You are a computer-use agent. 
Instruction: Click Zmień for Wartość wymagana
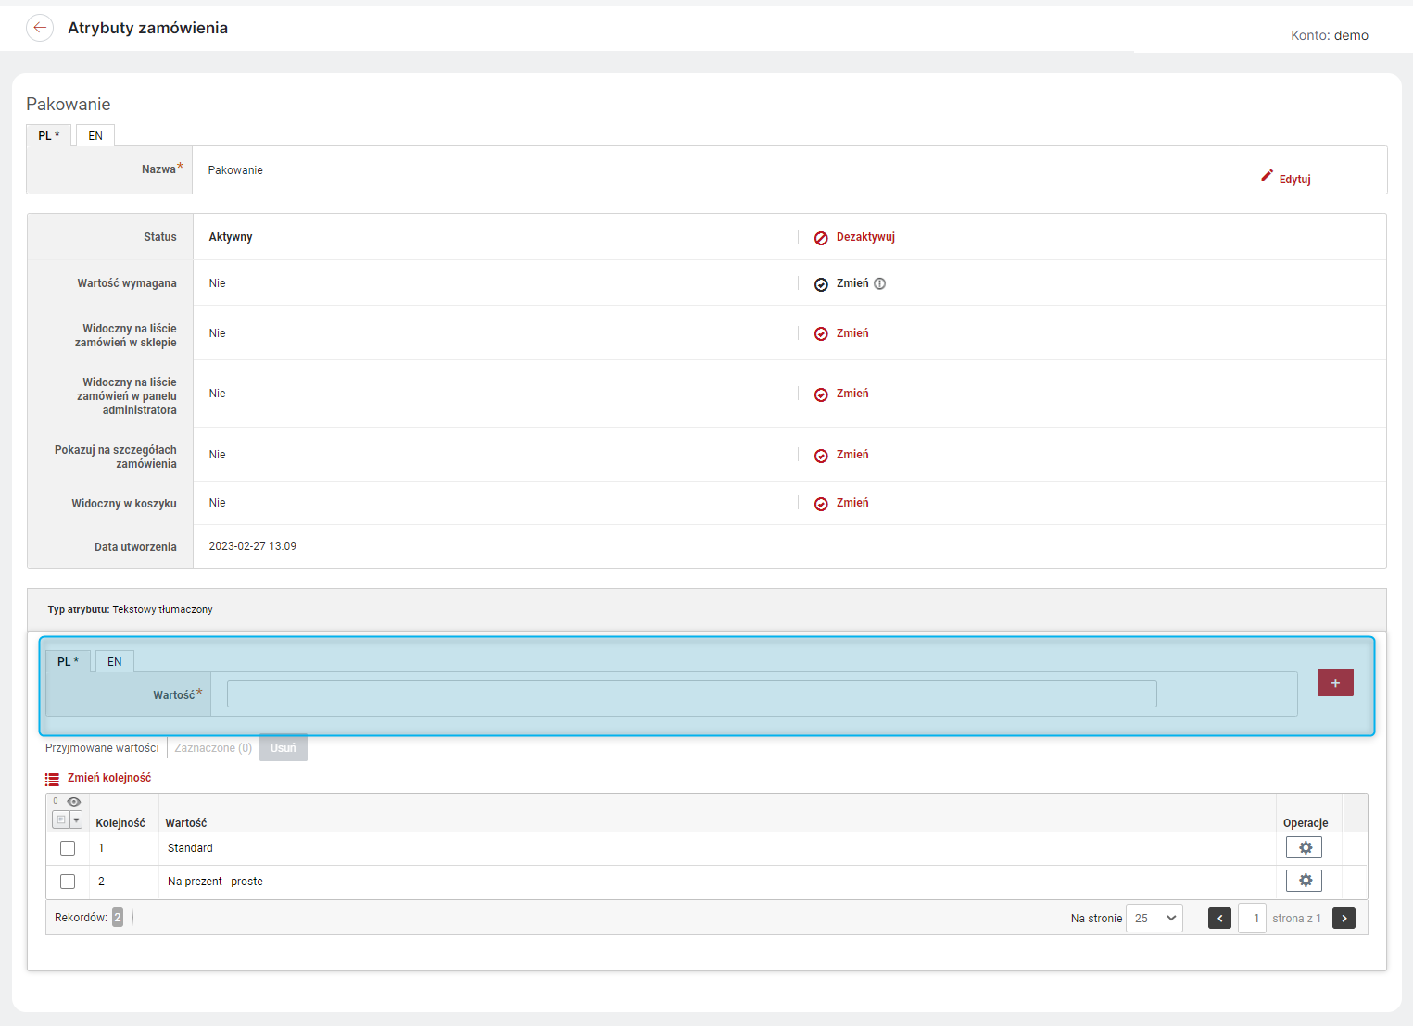coord(852,283)
